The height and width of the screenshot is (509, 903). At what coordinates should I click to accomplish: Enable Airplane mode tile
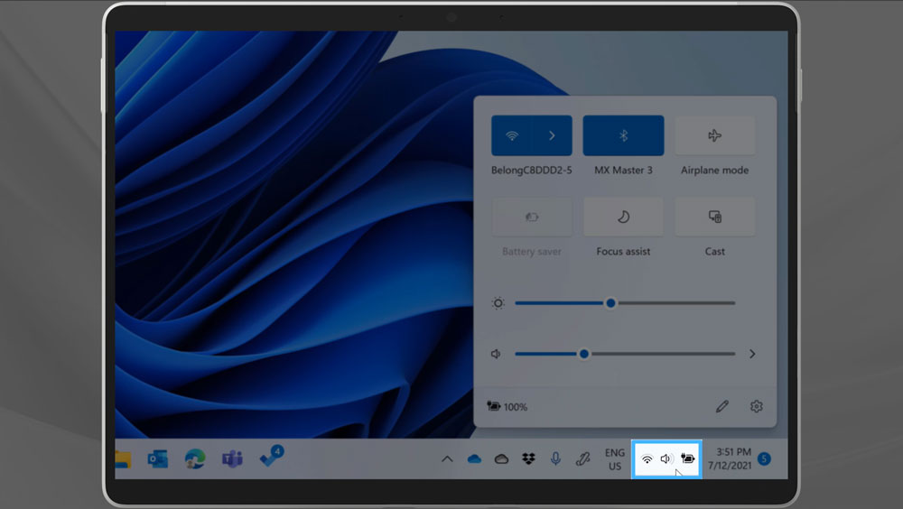714,135
